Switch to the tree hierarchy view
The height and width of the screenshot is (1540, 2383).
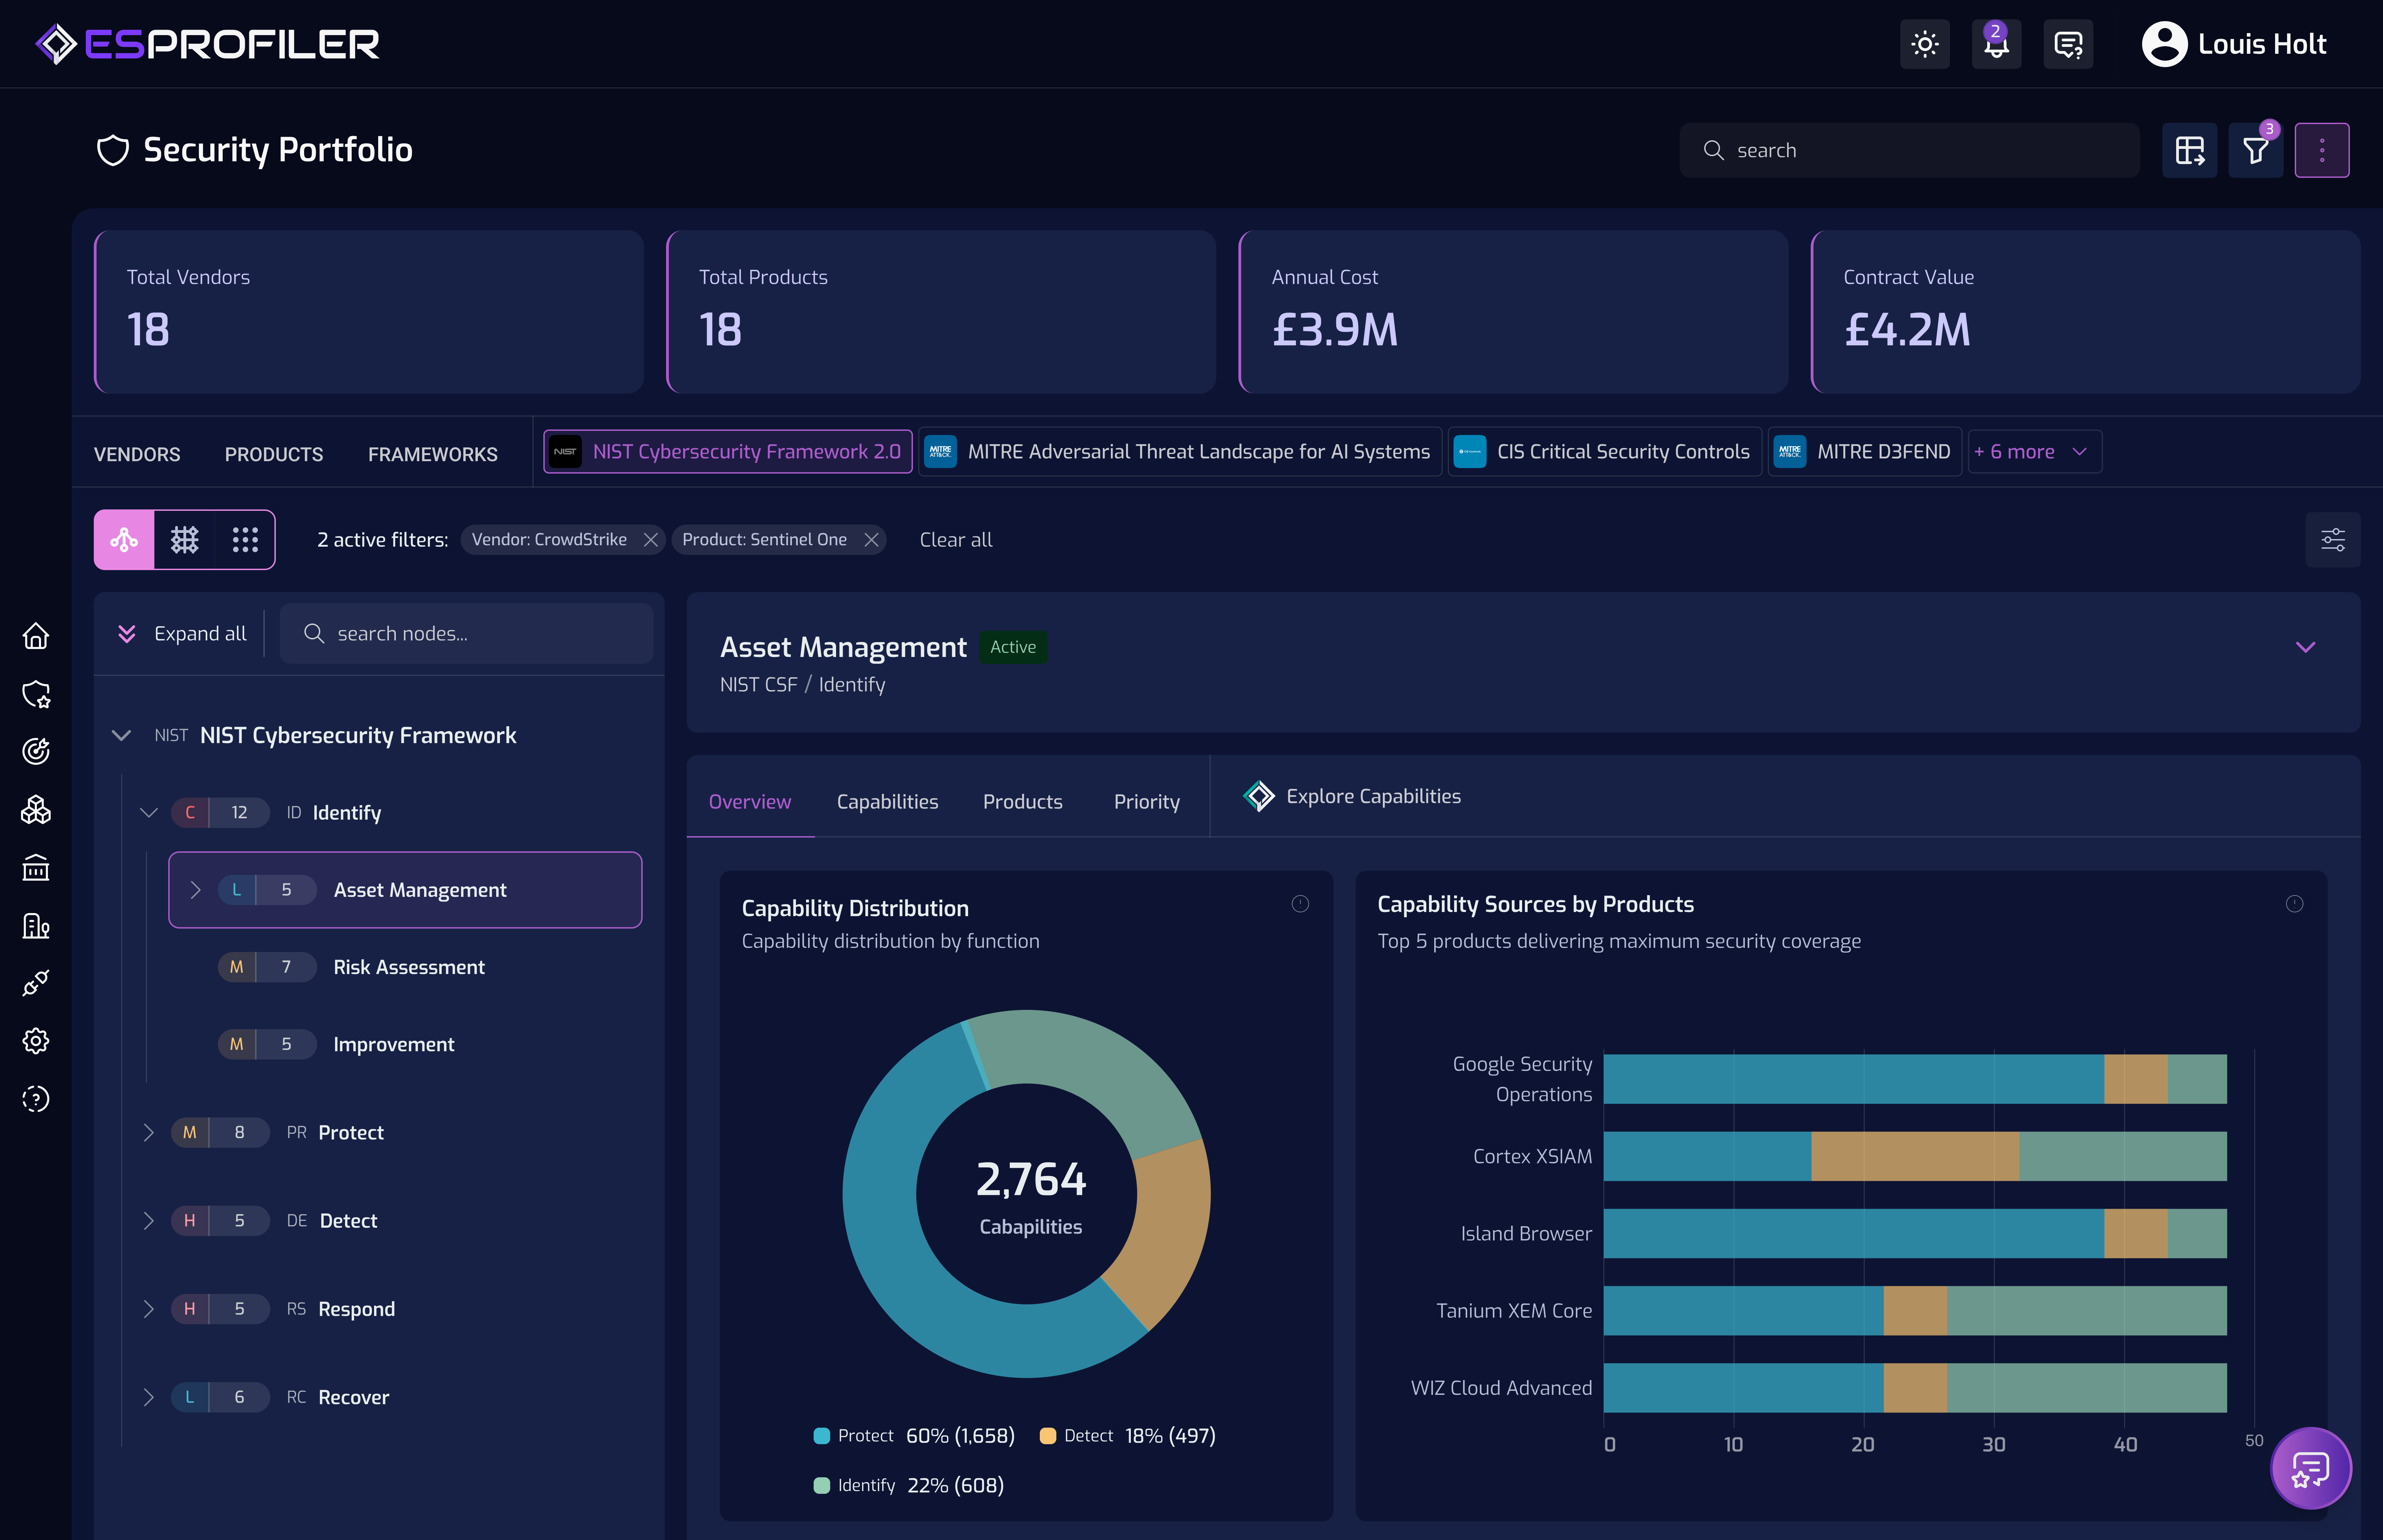pos(124,540)
